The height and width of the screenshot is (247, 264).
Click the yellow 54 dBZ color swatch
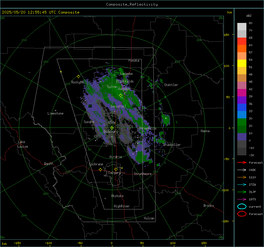pyautogui.click(x=242, y=63)
